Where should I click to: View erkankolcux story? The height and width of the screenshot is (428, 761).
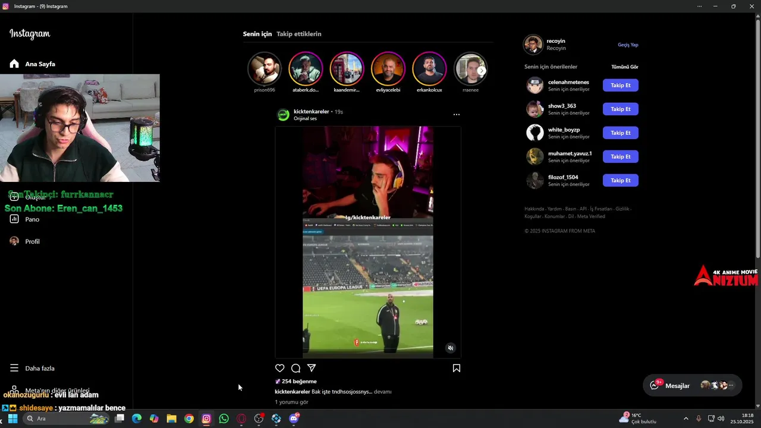point(429,69)
